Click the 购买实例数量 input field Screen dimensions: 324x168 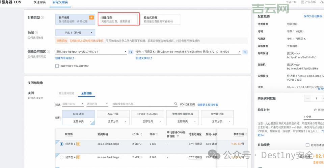click(316, 98)
